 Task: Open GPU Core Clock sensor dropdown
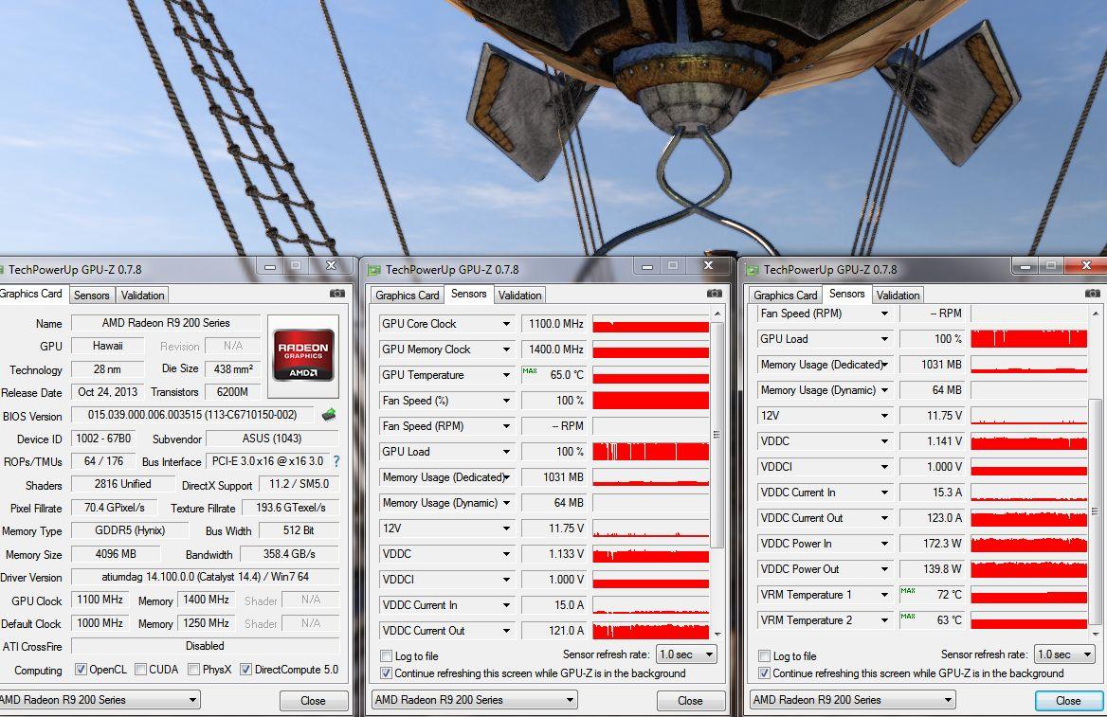pyautogui.click(x=506, y=324)
